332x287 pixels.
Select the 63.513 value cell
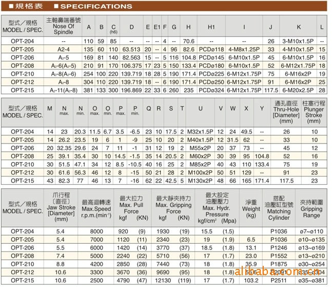(131, 50)
